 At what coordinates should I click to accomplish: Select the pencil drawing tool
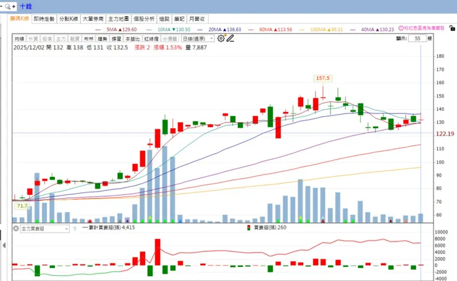click(230, 38)
